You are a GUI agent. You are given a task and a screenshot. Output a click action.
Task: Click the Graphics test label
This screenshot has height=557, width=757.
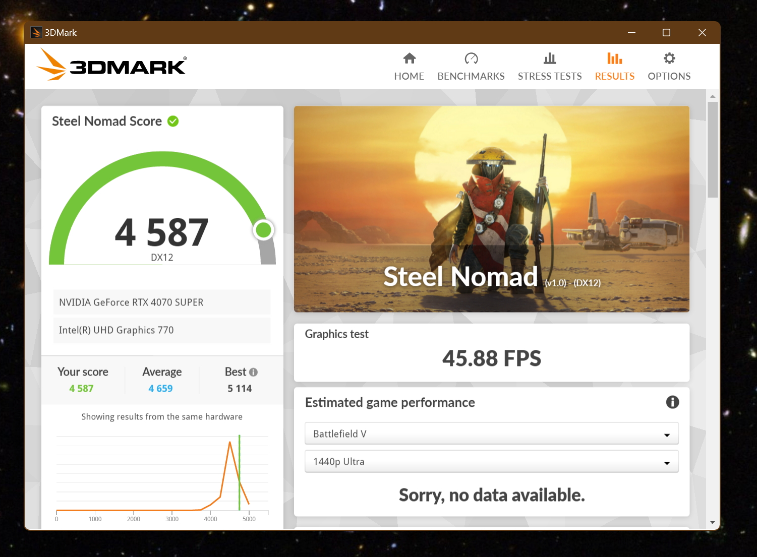pos(336,334)
